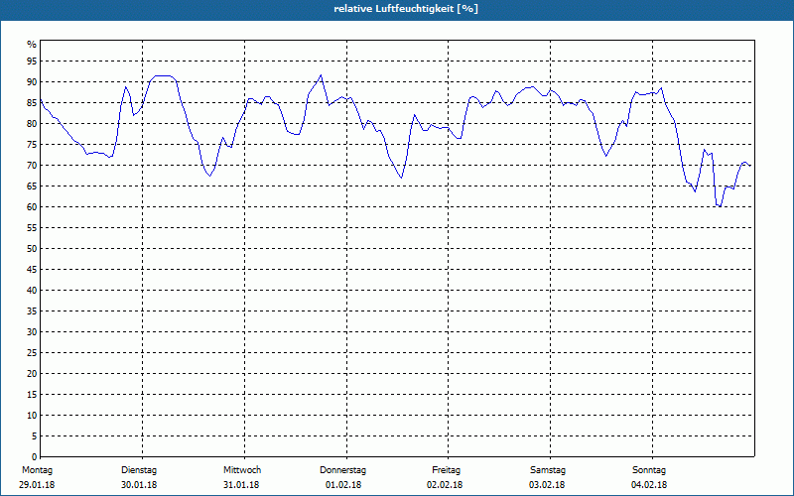Click the 'Sonntag' day label
This screenshot has width=794, height=496.
point(649,470)
